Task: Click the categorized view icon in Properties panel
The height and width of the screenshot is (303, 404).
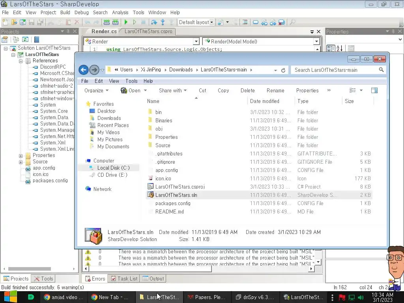Action: (x=331, y=48)
